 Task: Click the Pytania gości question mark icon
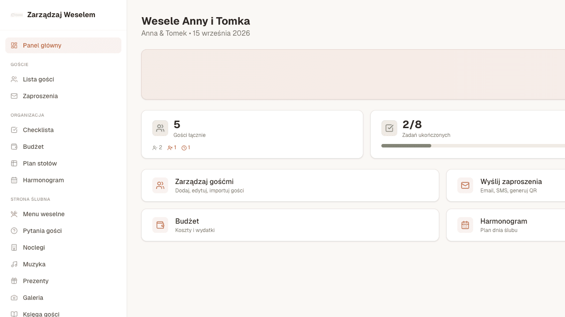tap(14, 231)
